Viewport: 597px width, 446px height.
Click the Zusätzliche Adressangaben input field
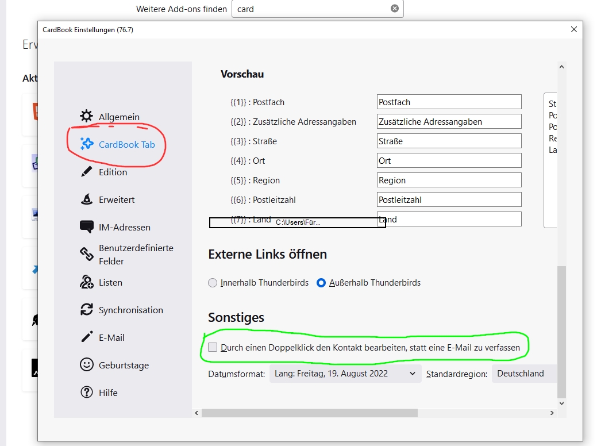(x=449, y=121)
